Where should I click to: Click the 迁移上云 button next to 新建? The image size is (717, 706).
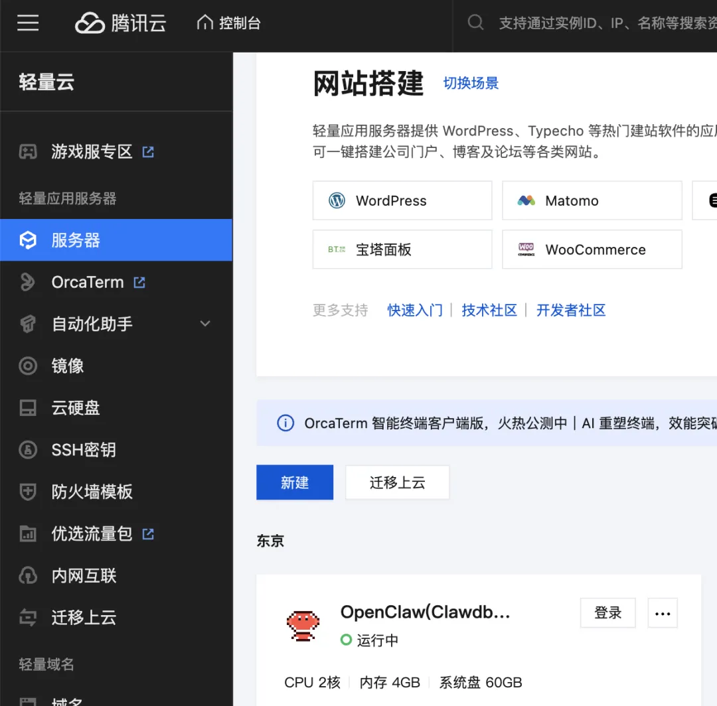tap(398, 482)
